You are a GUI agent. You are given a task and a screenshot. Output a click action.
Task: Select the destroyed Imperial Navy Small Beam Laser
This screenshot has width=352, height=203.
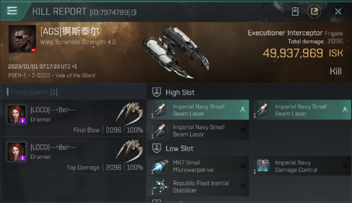[198, 130]
